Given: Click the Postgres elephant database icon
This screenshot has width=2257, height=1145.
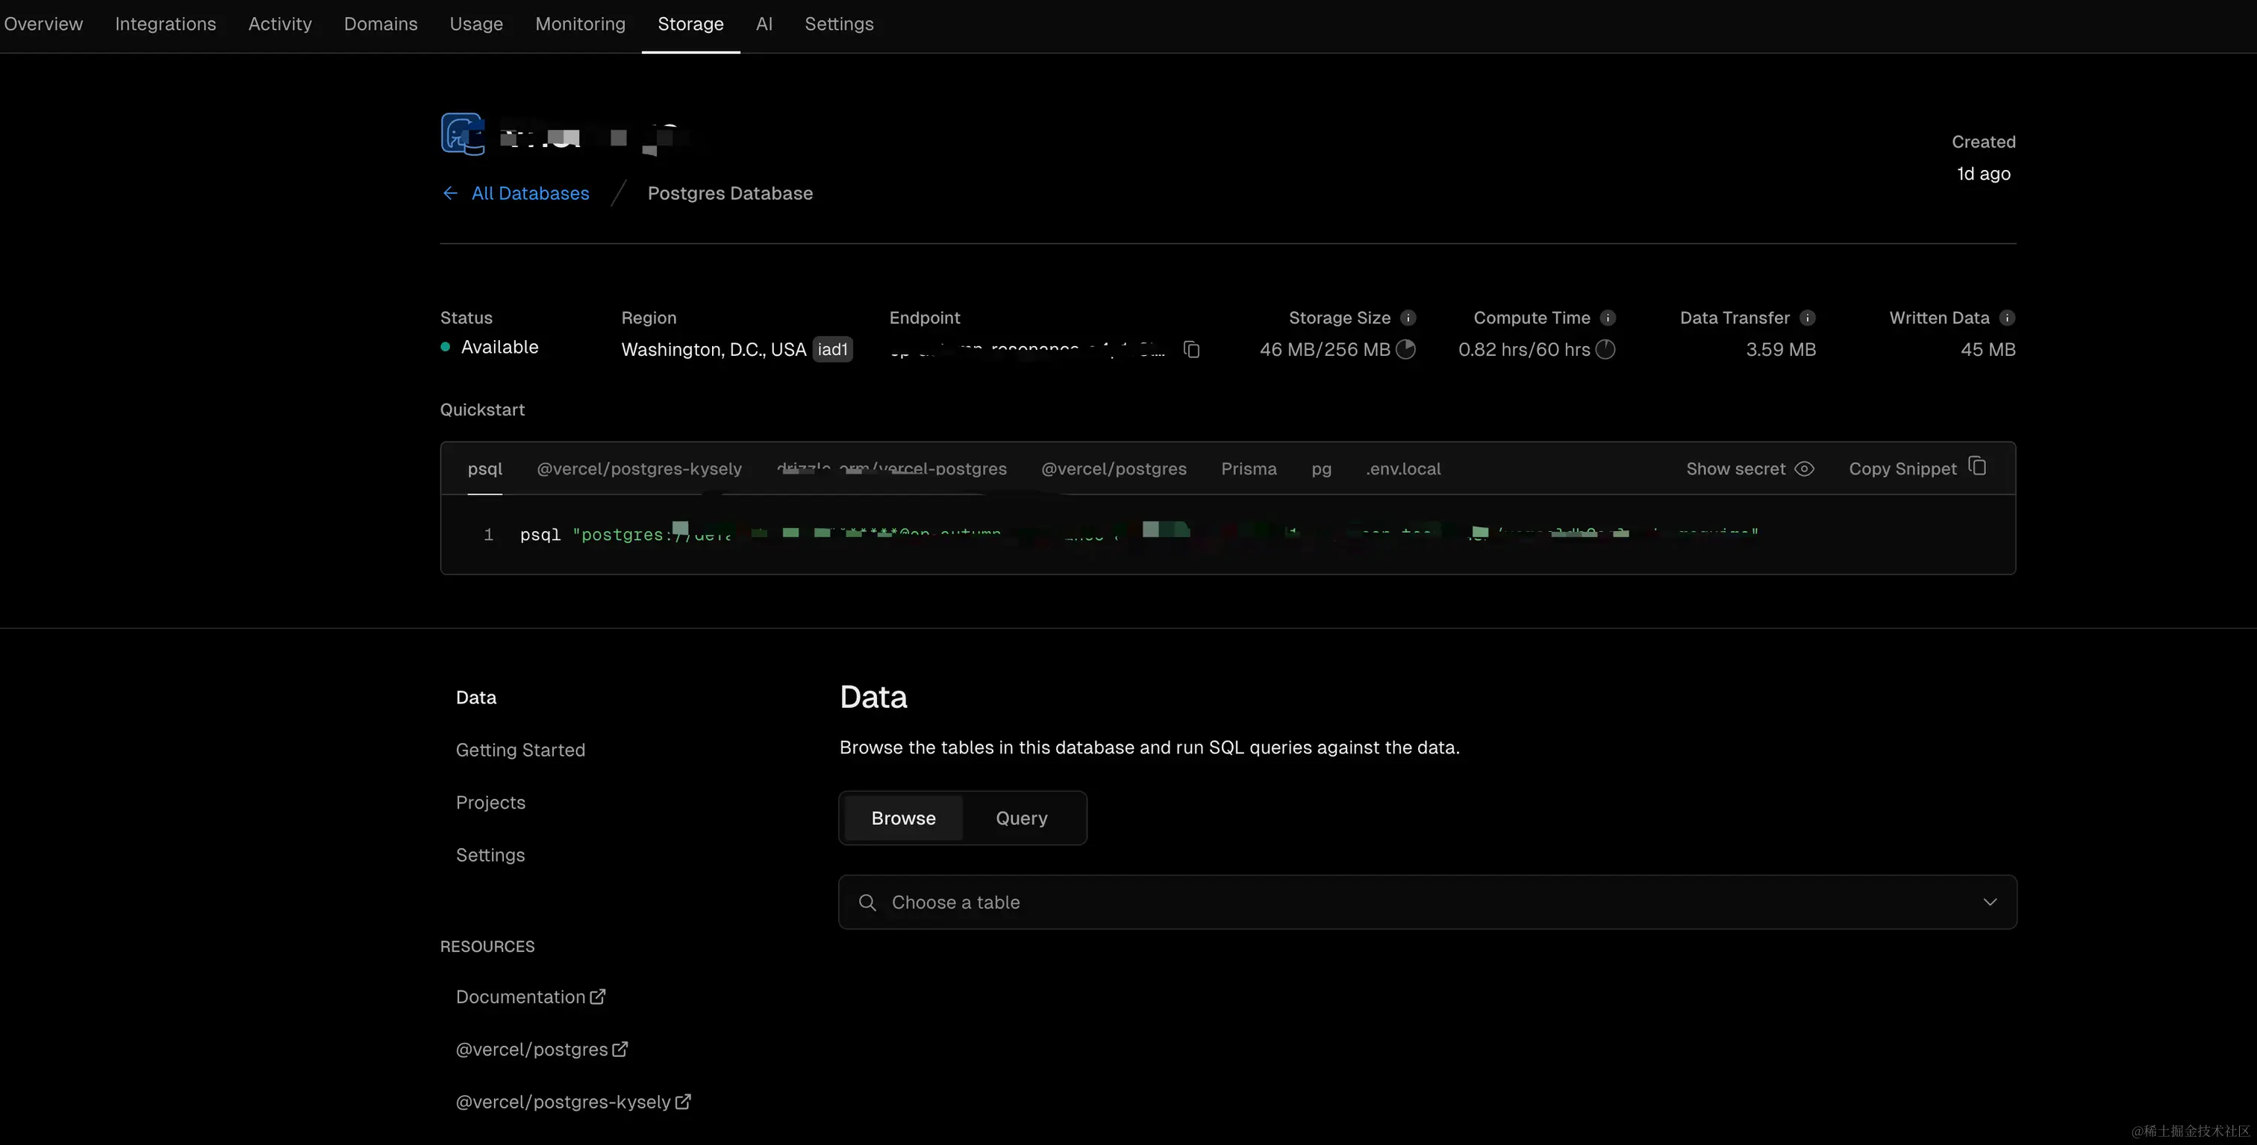Looking at the screenshot, I should (x=462, y=134).
